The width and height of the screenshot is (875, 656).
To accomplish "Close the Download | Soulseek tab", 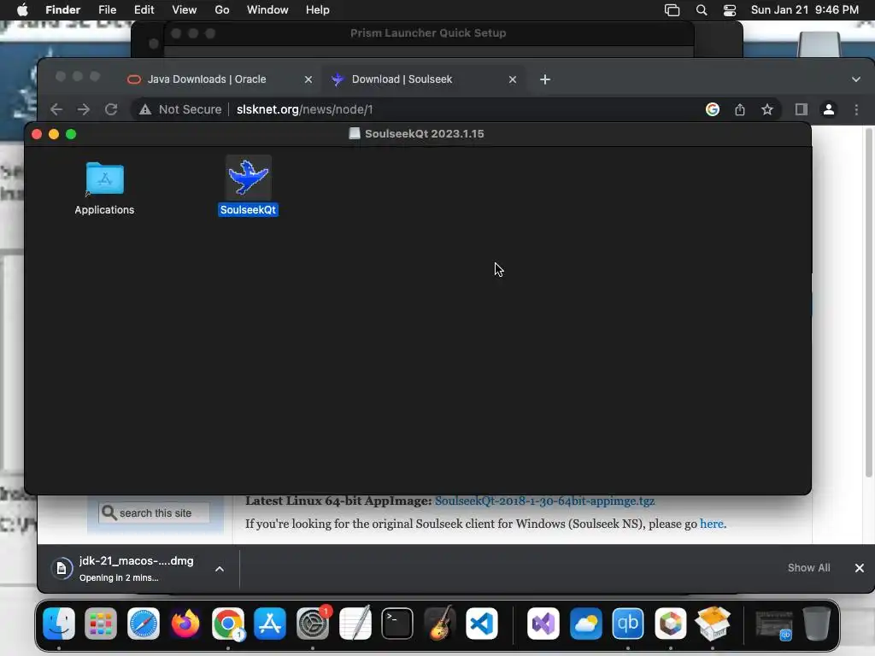I will (x=513, y=79).
